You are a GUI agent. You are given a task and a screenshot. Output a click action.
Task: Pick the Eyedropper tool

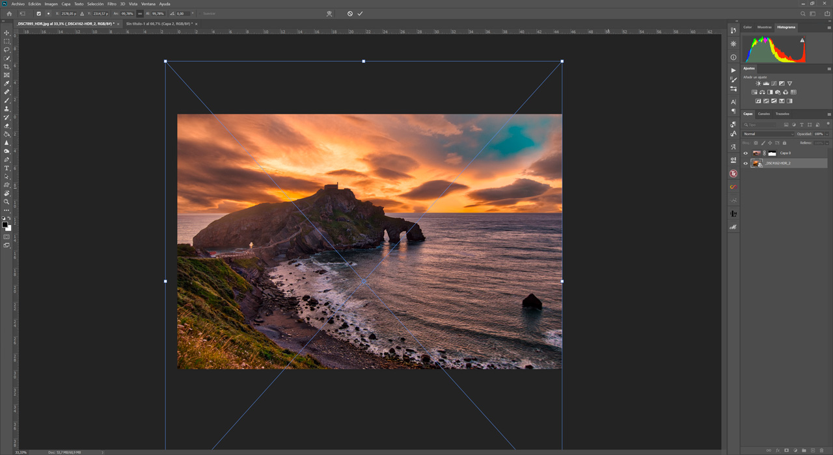click(7, 83)
